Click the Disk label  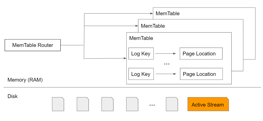pos(12,96)
